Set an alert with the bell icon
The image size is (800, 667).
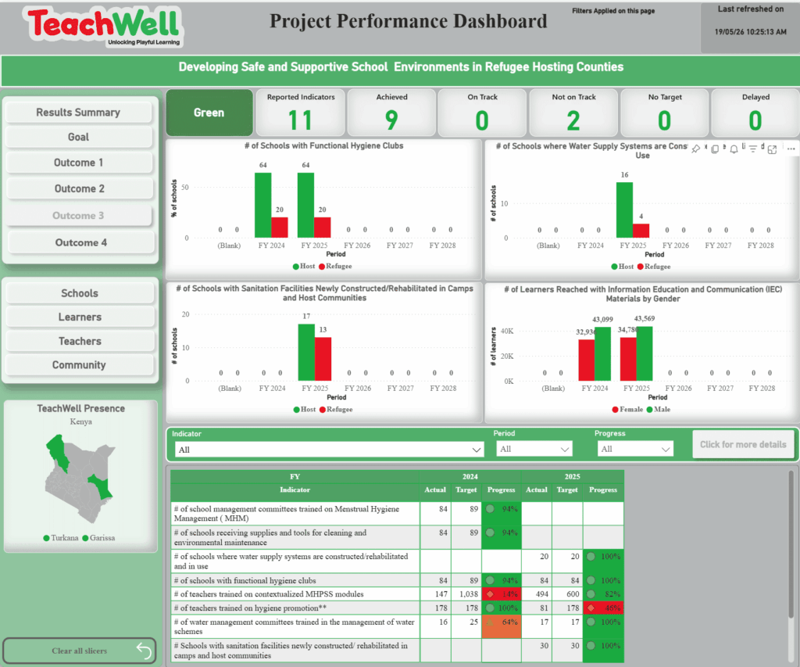click(734, 149)
